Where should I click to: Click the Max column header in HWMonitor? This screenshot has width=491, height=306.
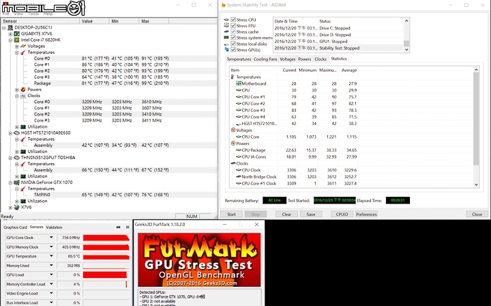pyautogui.click(x=153, y=21)
